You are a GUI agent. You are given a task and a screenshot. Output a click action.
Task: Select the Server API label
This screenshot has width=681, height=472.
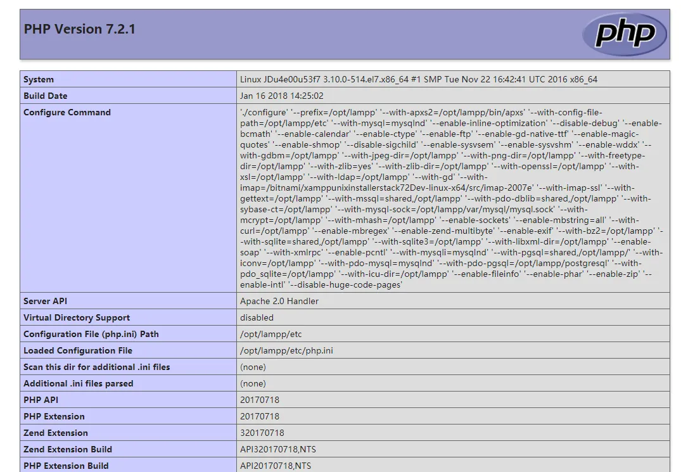pos(45,302)
